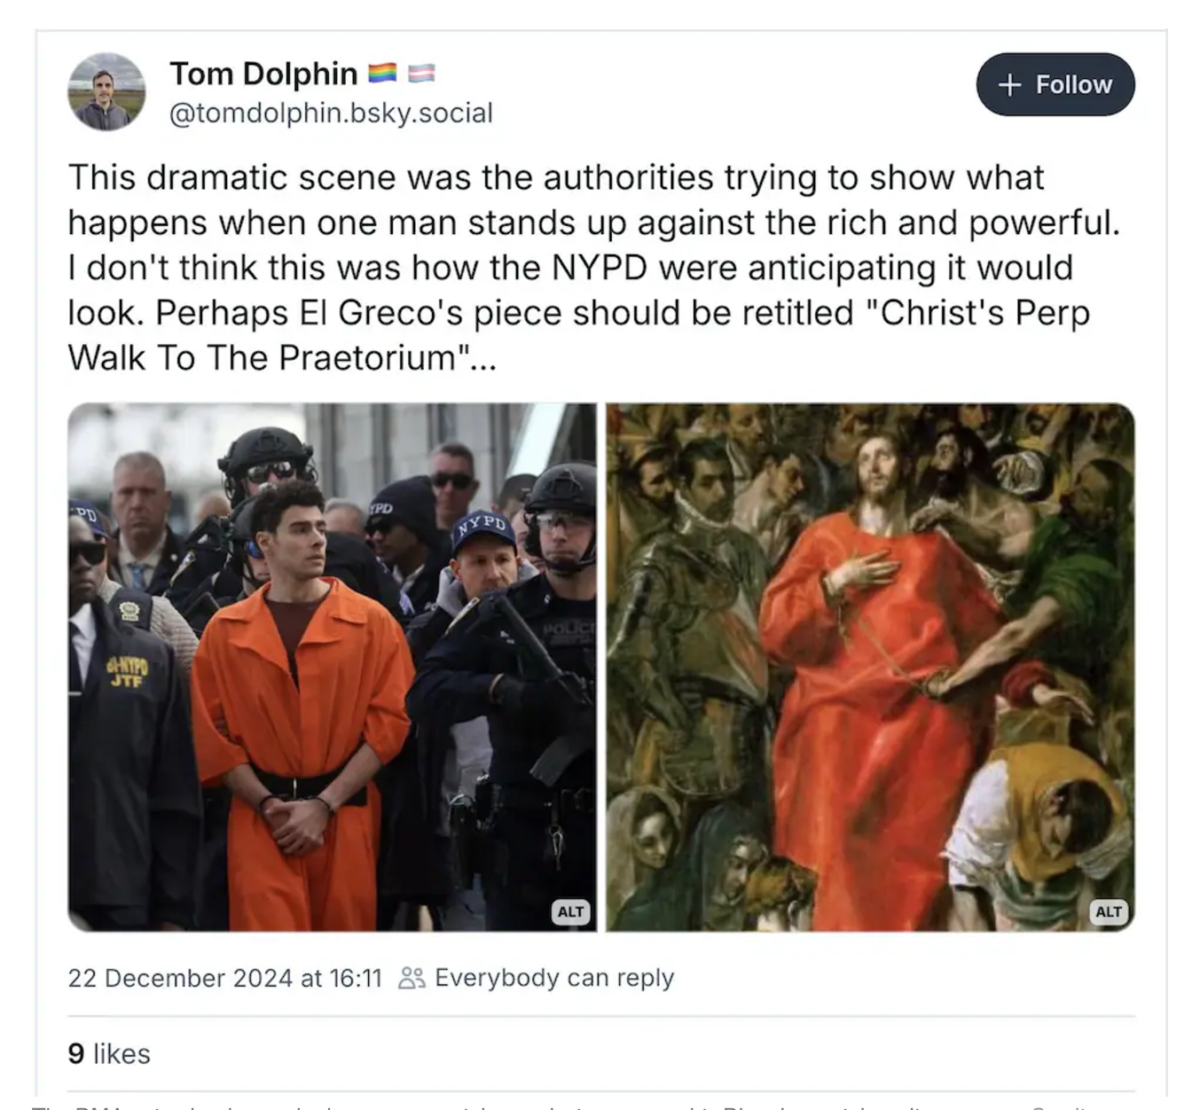The width and height of the screenshot is (1192, 1110).
Task: Click the Everybody can reply label
Action: point(554,978)
